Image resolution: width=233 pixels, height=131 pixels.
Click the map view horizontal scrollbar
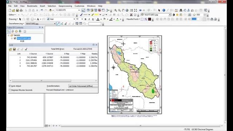point(141,126)
